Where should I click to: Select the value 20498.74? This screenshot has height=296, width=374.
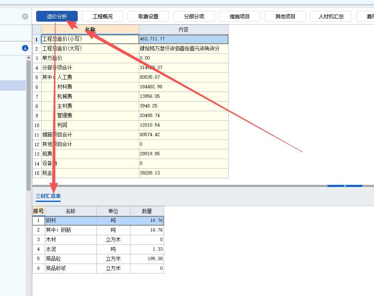click(183, 115)
